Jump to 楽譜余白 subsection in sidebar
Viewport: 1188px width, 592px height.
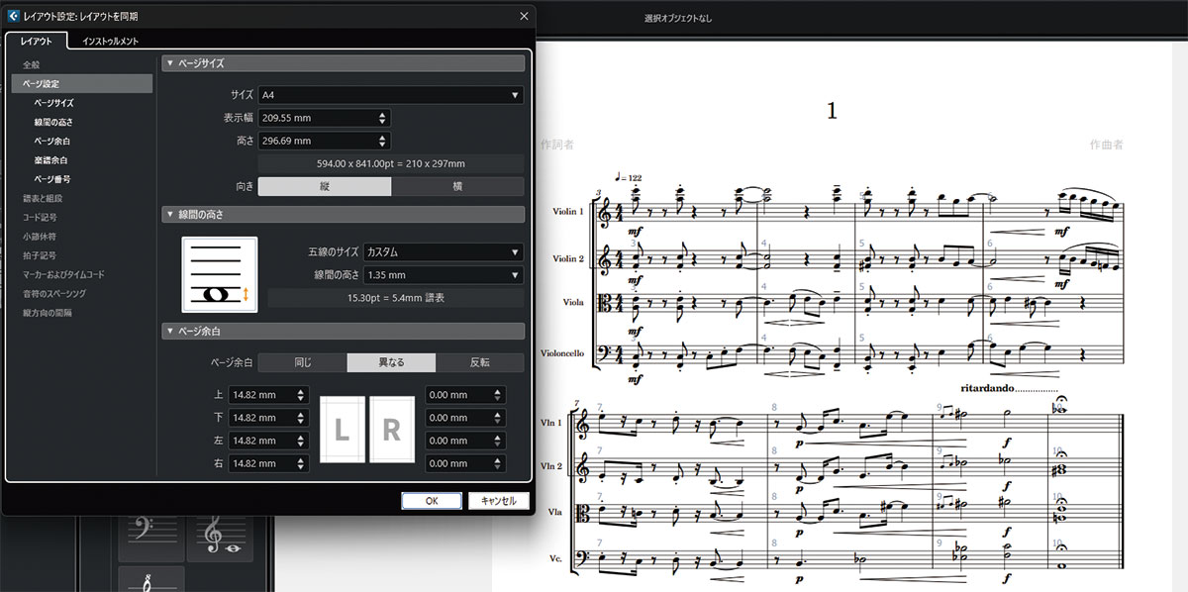tap(50, 160)
